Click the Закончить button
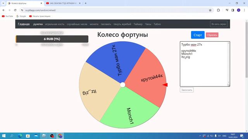 coord(187,90)
